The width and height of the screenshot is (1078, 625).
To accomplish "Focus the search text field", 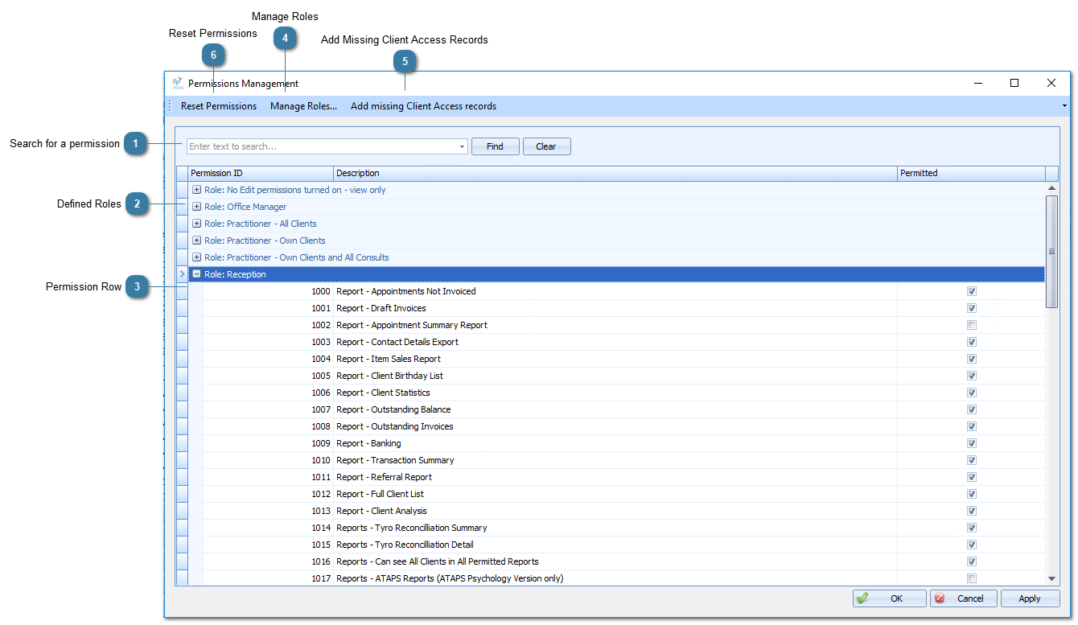I will tap(322, 146).
